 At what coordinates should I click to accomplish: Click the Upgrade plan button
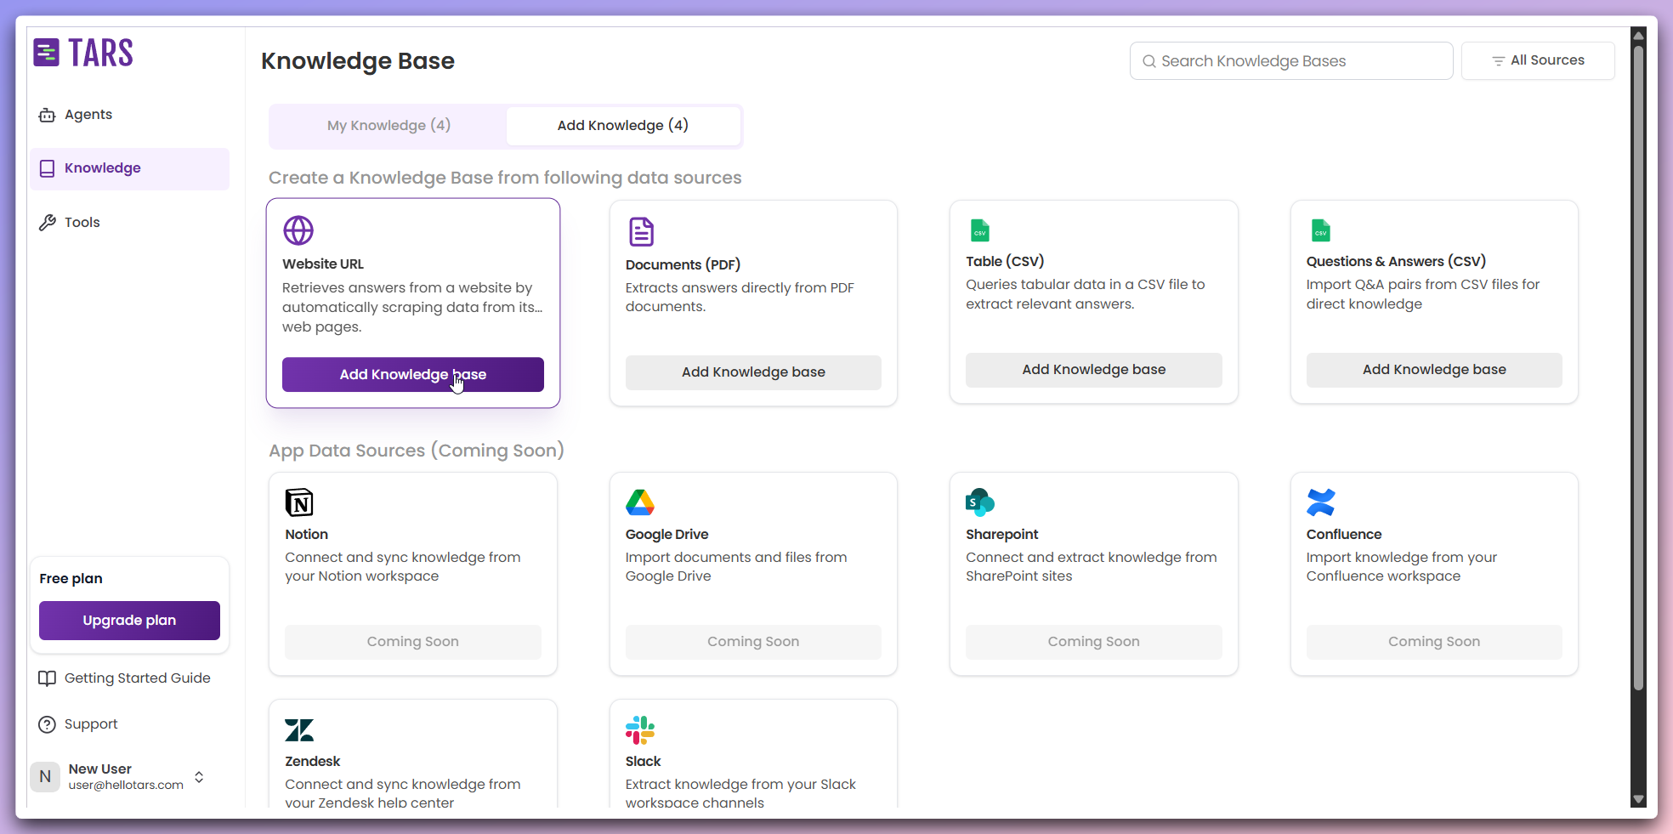tap(129, 621)
